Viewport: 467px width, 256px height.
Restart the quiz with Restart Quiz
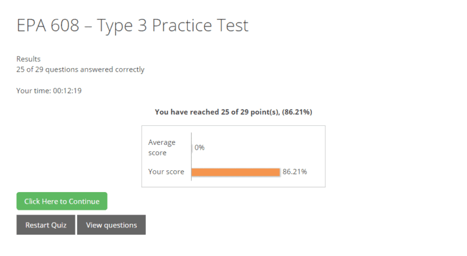click(46, 225)
